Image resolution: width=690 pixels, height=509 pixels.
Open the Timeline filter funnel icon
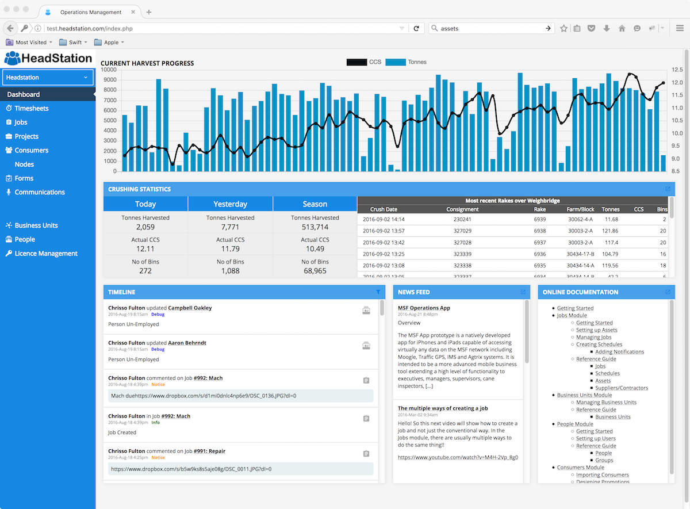(378, 292)
